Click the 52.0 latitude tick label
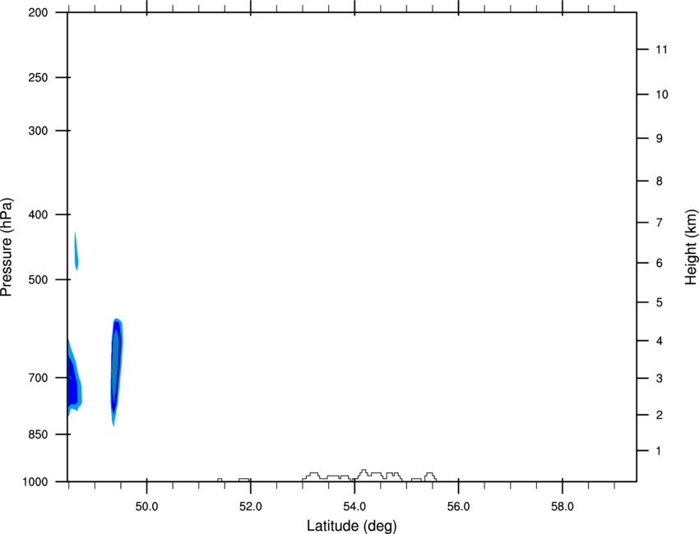699x534 pixels. 251,507
